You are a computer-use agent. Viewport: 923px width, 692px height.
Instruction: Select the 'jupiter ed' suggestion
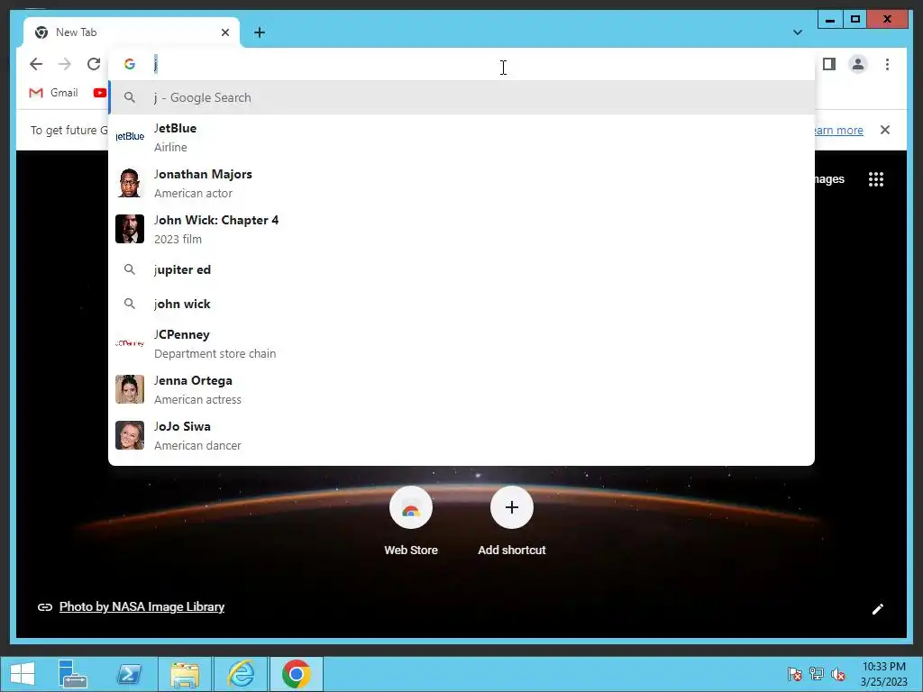pyautogui.click(x=461, y=269)
